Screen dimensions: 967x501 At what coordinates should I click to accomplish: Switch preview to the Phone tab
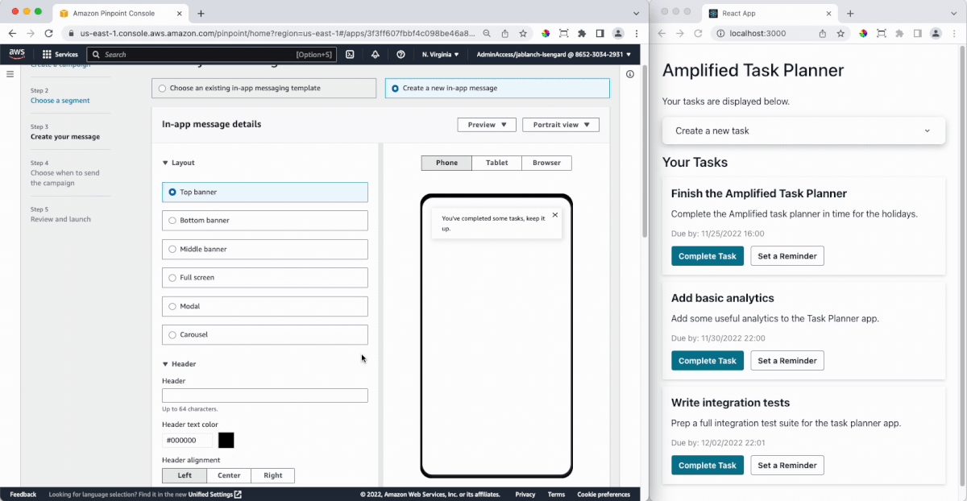tap(446, 163)
